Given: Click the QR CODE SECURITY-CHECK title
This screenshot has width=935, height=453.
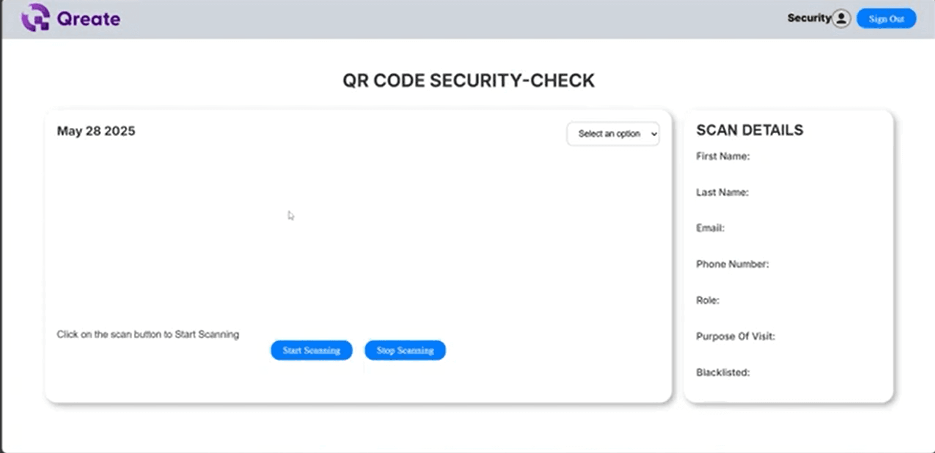Looking at the screenshot, I should (x=468, y=80).
